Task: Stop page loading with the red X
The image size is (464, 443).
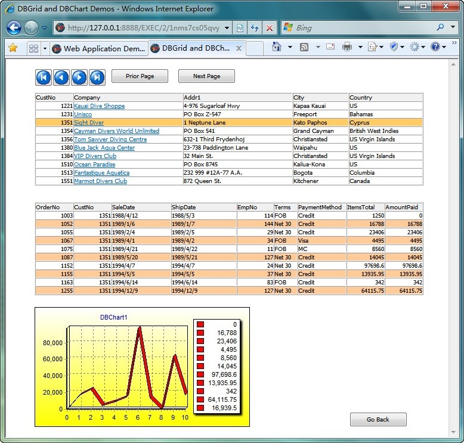Action: click(x=270, y=27)
